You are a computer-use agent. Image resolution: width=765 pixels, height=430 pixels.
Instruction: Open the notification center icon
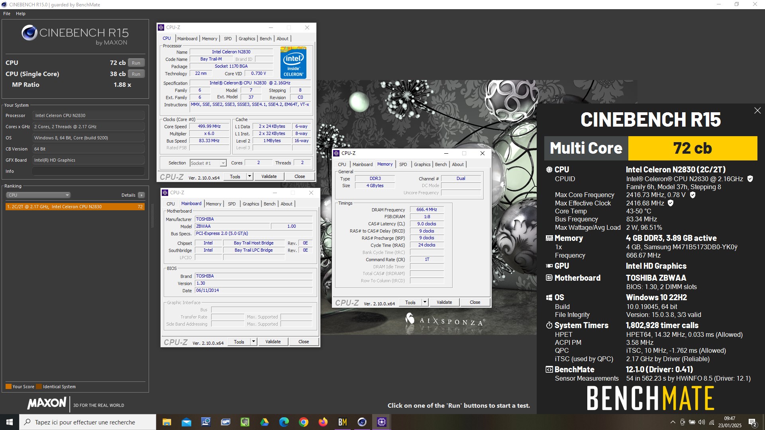(x=753, y=422)
